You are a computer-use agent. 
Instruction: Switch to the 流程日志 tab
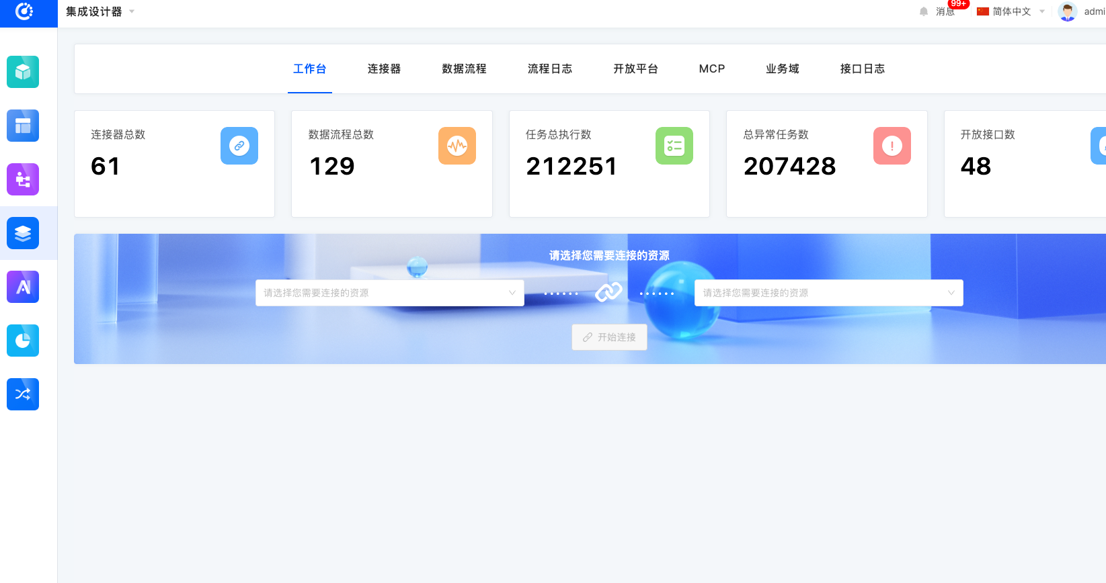pyautogui.click(x=550, y=69)
